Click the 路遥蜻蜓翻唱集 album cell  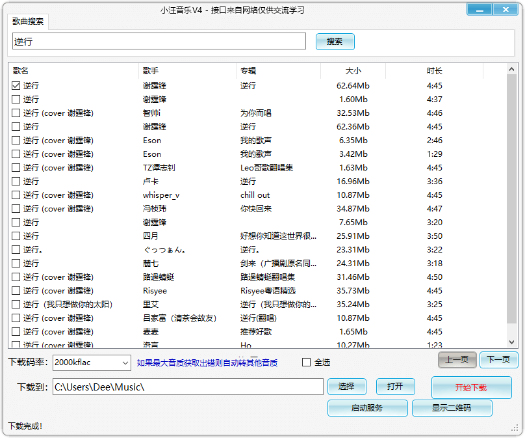pyautogui.click(x=268, y=277)
